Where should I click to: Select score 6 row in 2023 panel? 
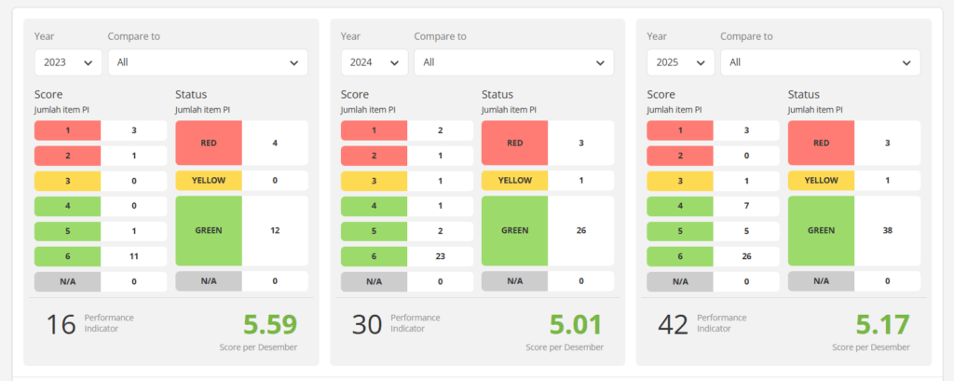68,256
